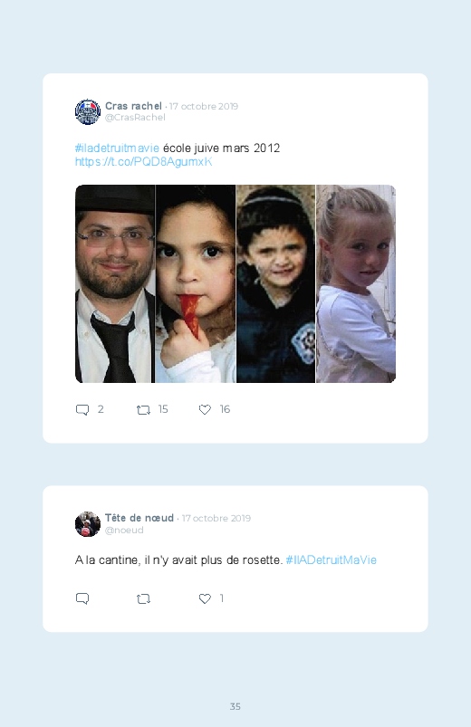Open the second photo in tweet image
The image size is (471, 727).
tap(196, 283)
